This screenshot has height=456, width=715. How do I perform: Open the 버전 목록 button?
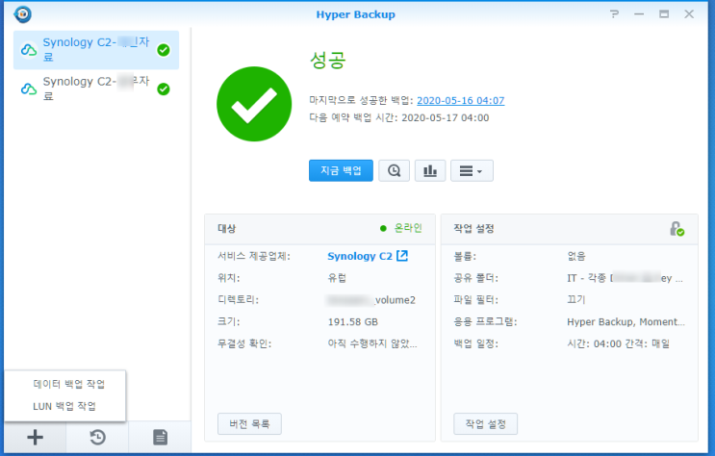[249, 423]
